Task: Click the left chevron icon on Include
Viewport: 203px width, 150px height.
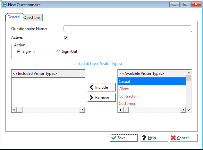Action: click(x=91, y=87)
